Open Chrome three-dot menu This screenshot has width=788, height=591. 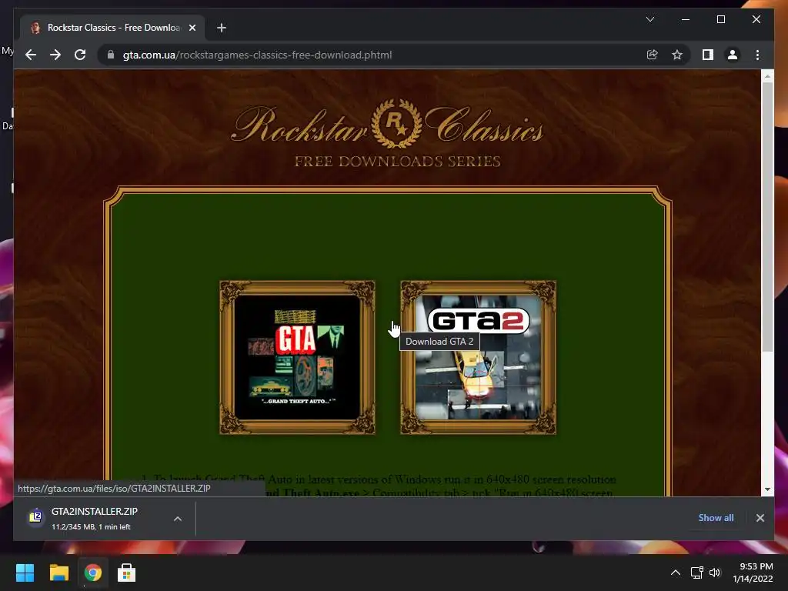757,55
